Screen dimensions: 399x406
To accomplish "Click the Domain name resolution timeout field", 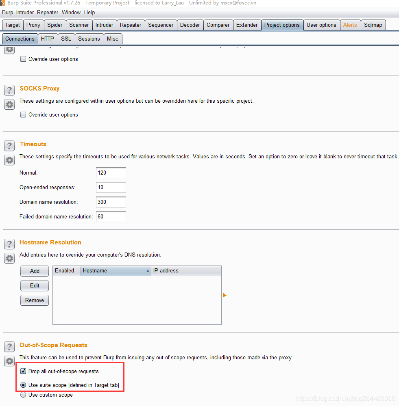I will (x=111, y=202).
